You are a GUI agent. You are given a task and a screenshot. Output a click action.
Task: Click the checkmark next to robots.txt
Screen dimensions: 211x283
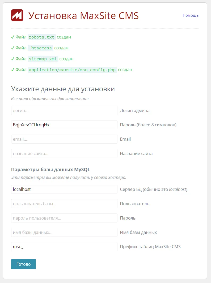point(13,37)
